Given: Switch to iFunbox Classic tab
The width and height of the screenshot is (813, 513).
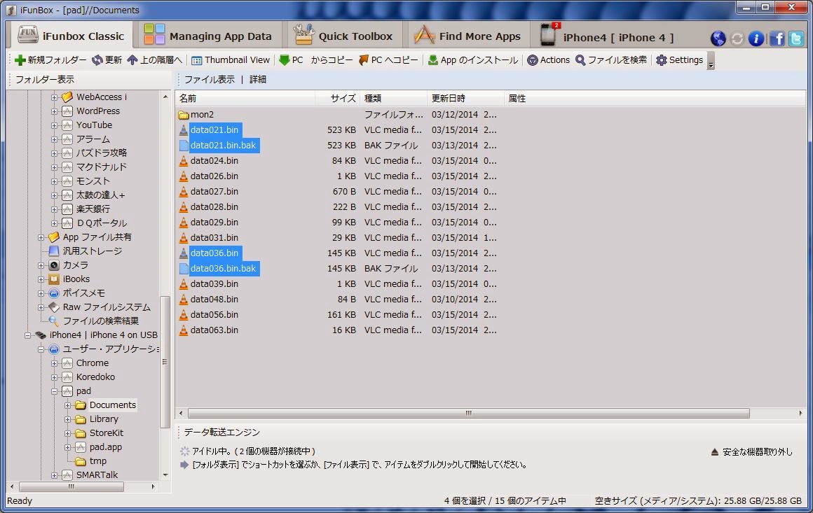Looking at the screenshot, I should click(x=71, y=36).
